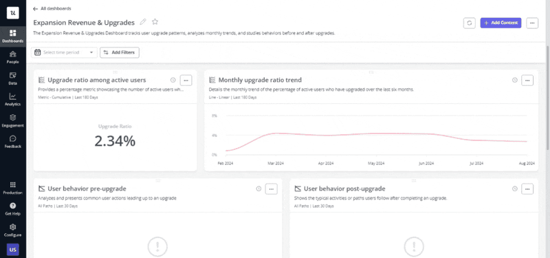The width and height of the screenshot is (550, 258).
Task: Open the Engagement section
Action: (x=12, y=121)
